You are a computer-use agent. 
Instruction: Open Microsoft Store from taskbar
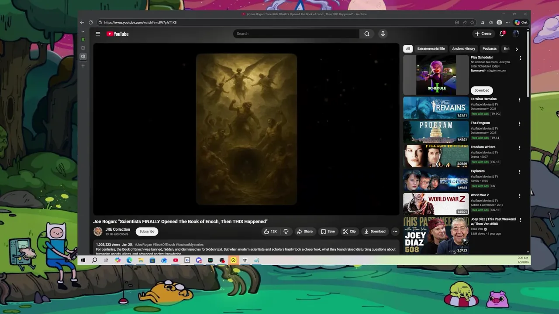tap(152, 260)
